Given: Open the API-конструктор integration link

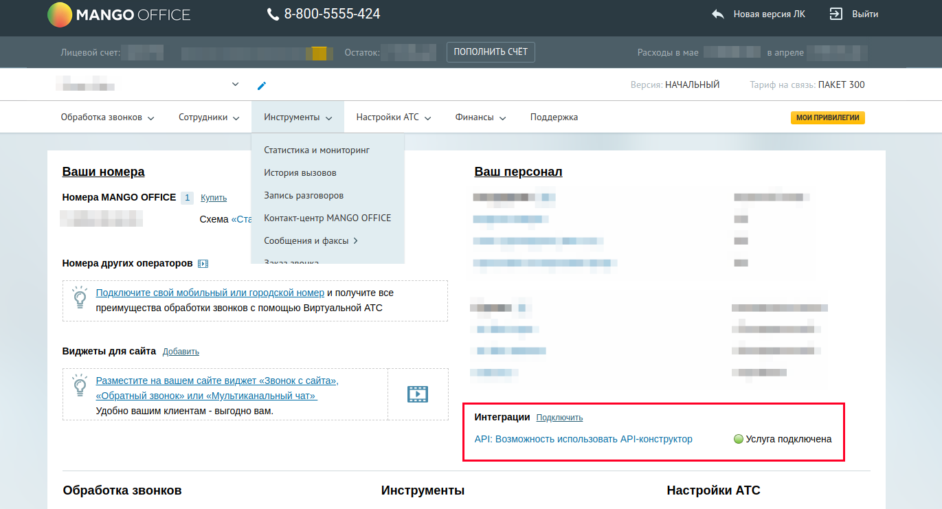Looking at the screenshot, I should [x=583, y=439].
